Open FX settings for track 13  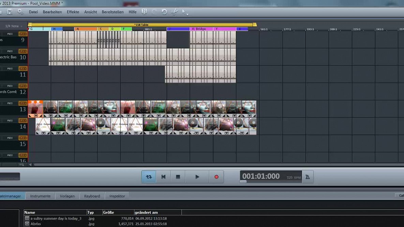pyautogui.click(x=24, y=103)
